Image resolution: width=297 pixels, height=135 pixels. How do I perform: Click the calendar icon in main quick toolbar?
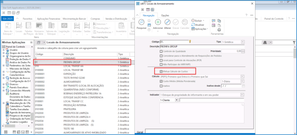(x=9, y=13)
